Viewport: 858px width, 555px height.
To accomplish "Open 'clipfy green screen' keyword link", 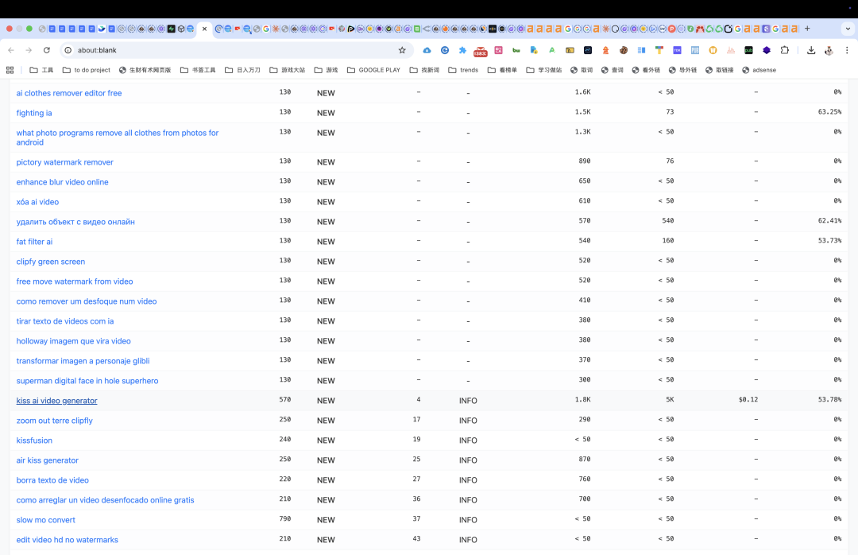I will pyautogui.click(x=50, y=262).
